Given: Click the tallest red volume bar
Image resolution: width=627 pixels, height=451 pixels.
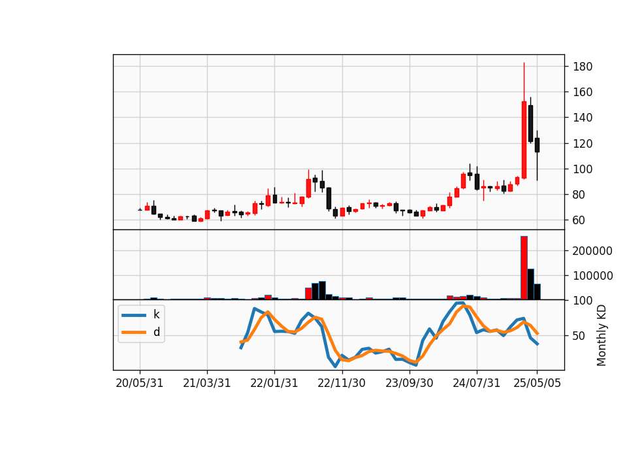Looking at the screenshot, I should 524,268.
